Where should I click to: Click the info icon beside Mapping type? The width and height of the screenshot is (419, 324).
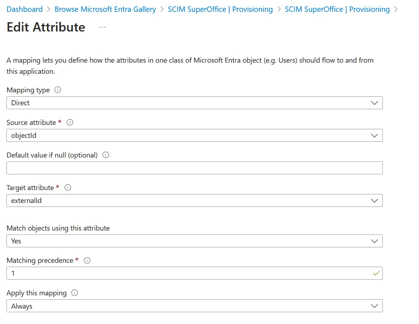[x=57, y=90]
